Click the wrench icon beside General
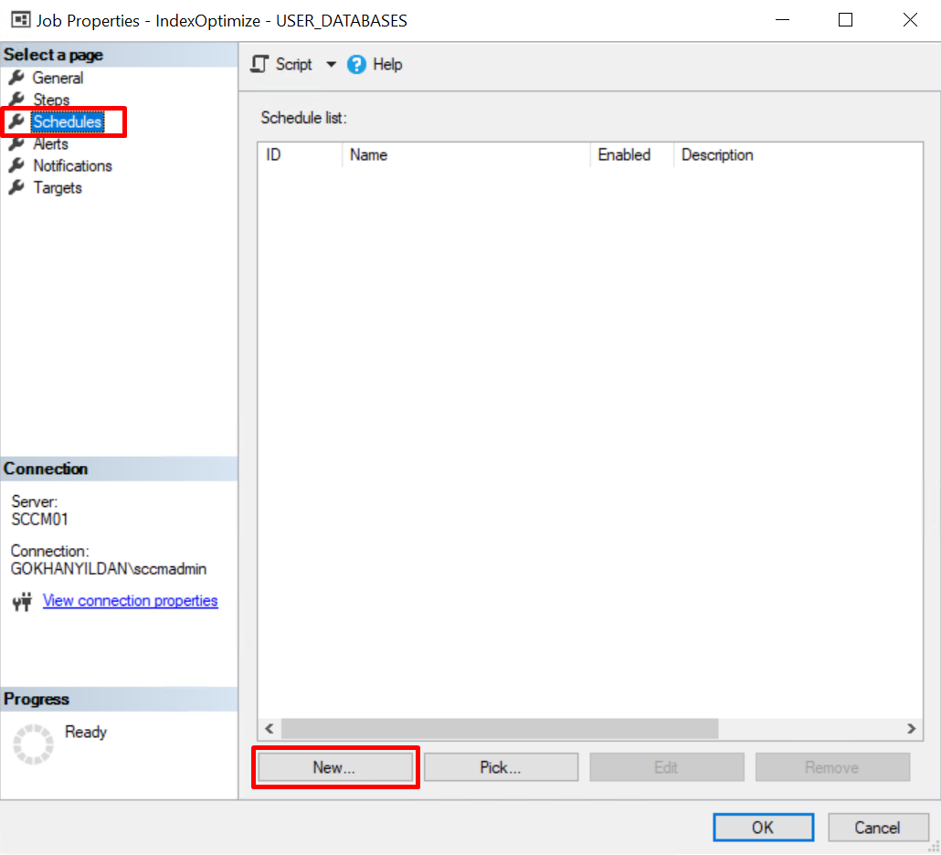The height and width of the screenshot is (855, 941). (x=16, y=78)
